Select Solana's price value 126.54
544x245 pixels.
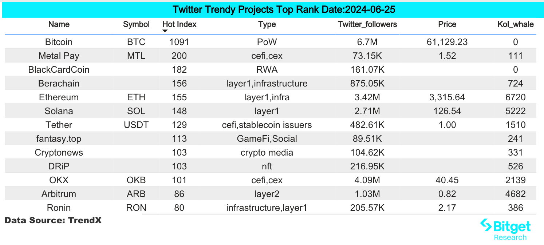(x=447, y=111)
